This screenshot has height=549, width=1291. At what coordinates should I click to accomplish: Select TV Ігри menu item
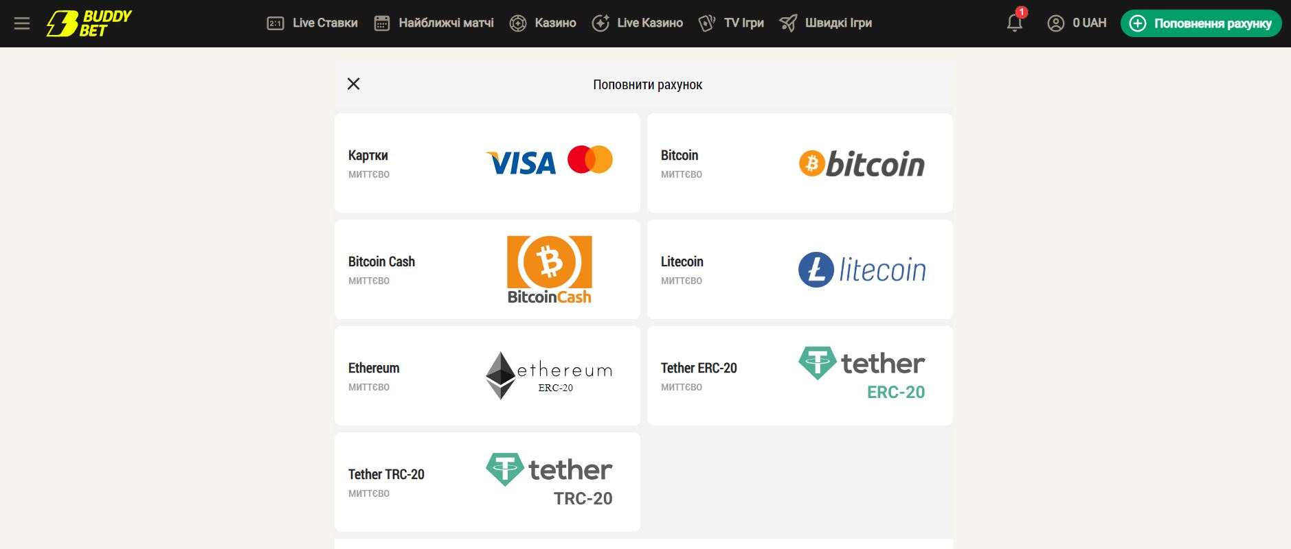731,23
